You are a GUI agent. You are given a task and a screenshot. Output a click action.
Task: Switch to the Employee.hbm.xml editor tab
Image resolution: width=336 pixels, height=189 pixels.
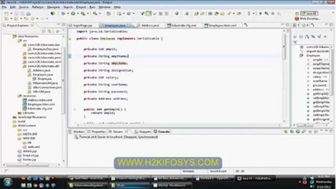click(x=220, y=25)
